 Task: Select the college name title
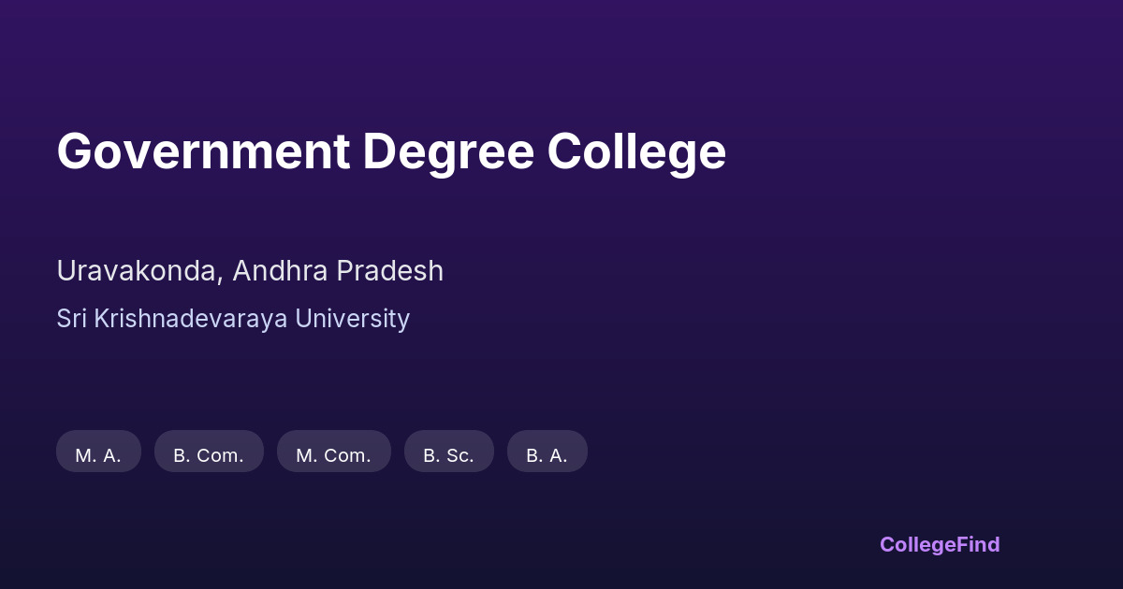(391, 151)
